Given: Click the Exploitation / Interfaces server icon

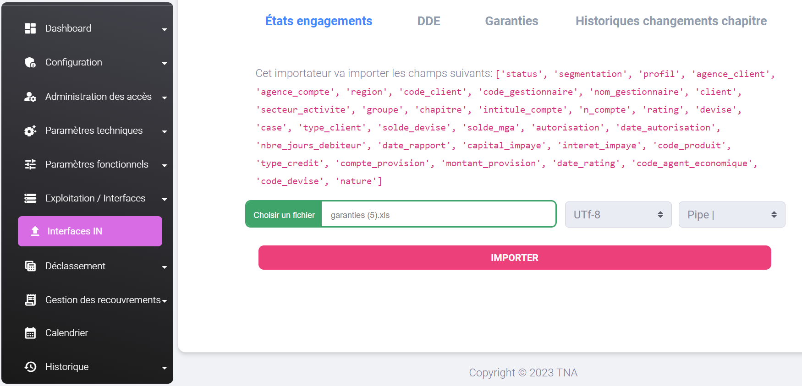Looking at the screenshot, I should 30,198.
